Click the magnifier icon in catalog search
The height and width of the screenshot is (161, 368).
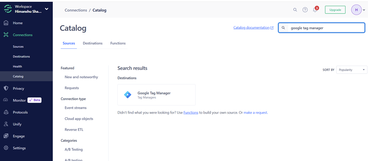pyautogui.click(x=283, y=28)
